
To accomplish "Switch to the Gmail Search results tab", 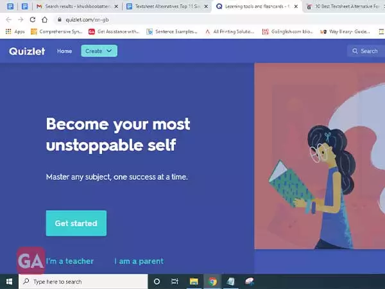I will tap(77, 6).
